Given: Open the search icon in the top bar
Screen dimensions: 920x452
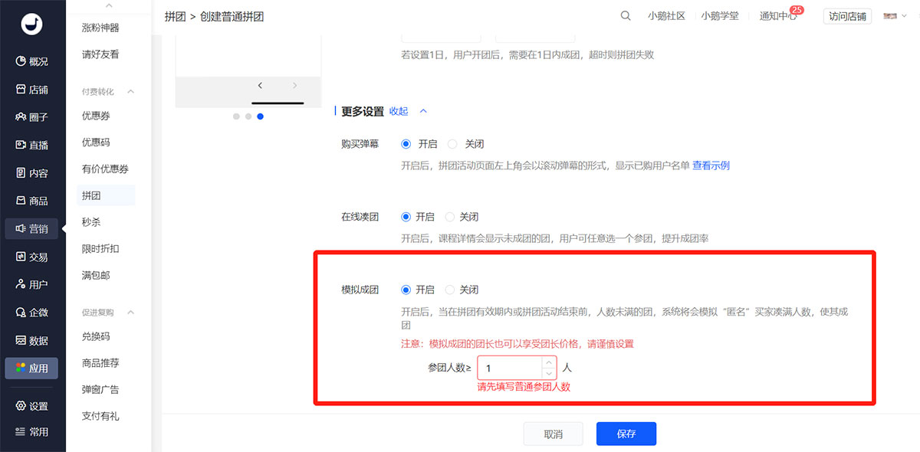Looking at the screenshot, I should [625, 15].
